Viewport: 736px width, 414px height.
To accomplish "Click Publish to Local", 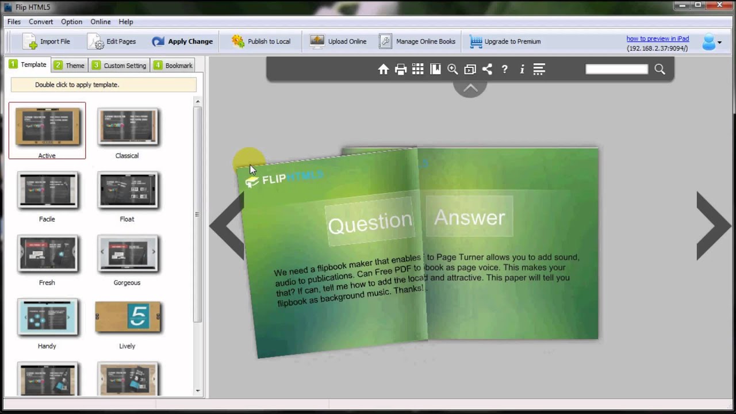I will 260,41.
